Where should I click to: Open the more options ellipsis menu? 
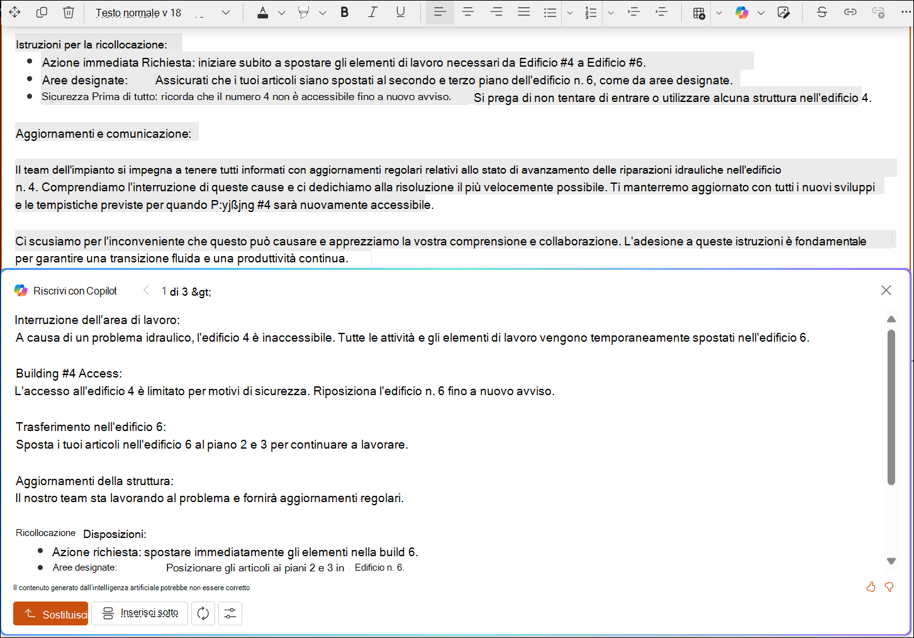[x=906, y=13]
